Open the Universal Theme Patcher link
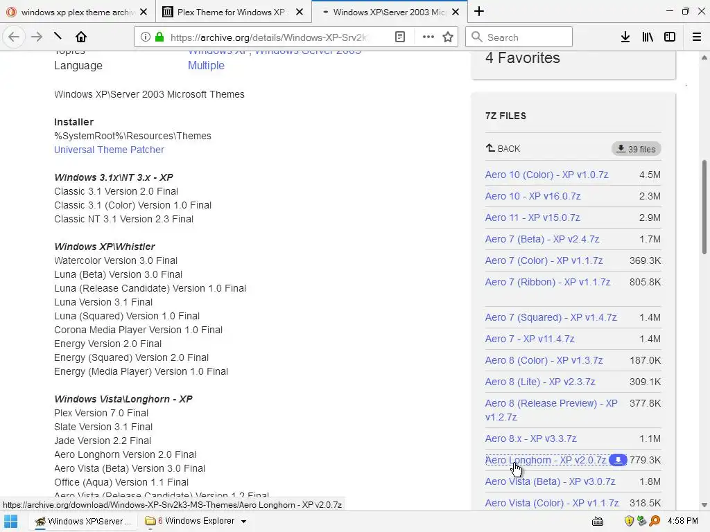 pos(109,150)
